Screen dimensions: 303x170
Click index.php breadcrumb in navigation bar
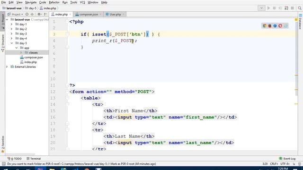48,8
